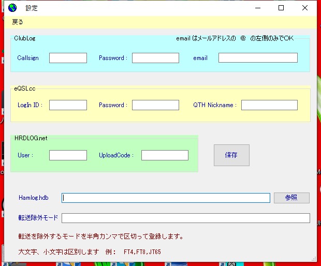Click the QTH Nickname input field
The image size is (321, 266).
tap(269, 105)
